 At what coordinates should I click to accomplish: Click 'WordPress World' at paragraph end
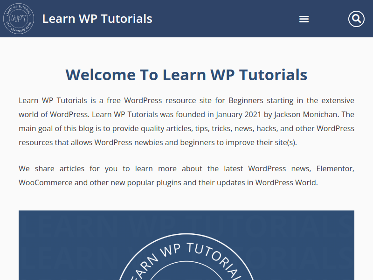286,182
